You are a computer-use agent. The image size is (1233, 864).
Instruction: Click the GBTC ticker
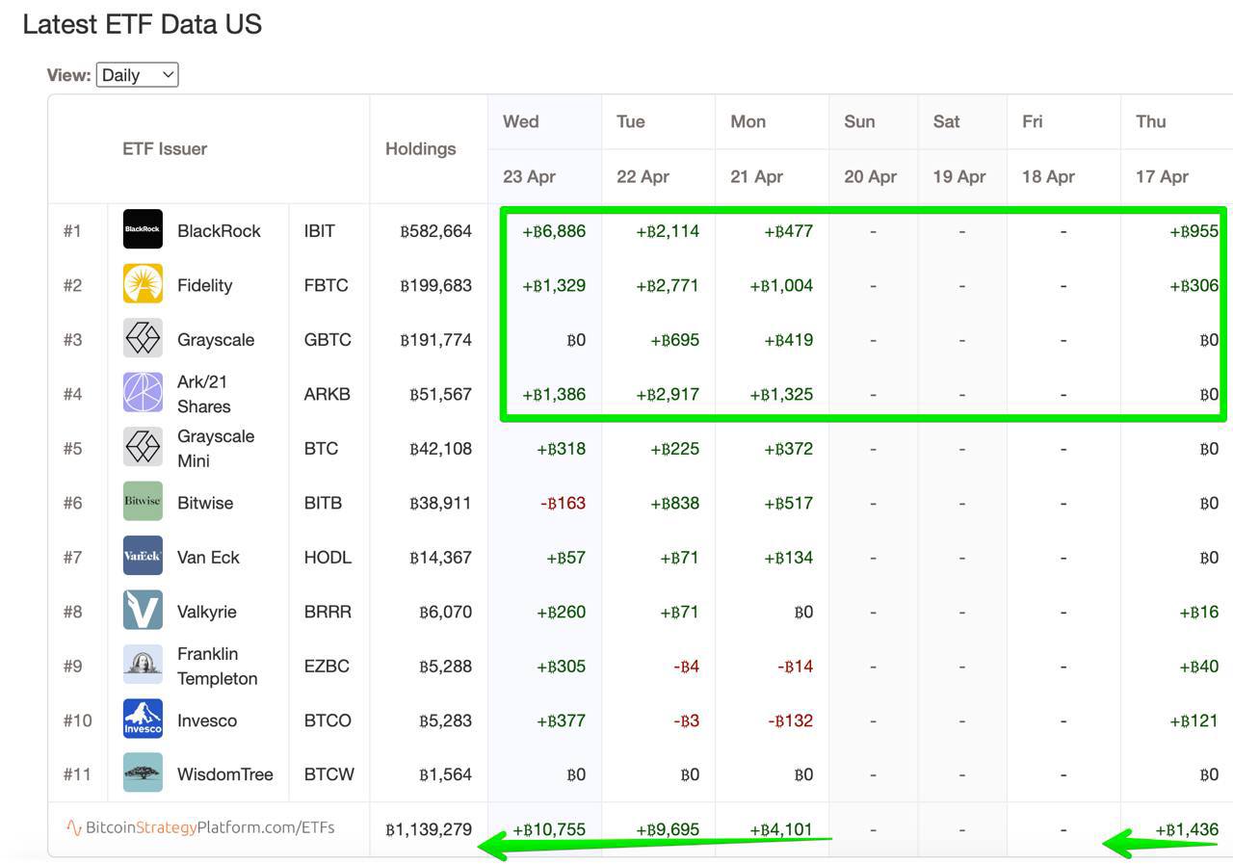tap(328, 339)
